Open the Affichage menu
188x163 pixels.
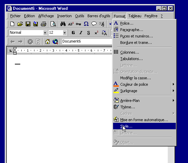(x=46, y=16)
